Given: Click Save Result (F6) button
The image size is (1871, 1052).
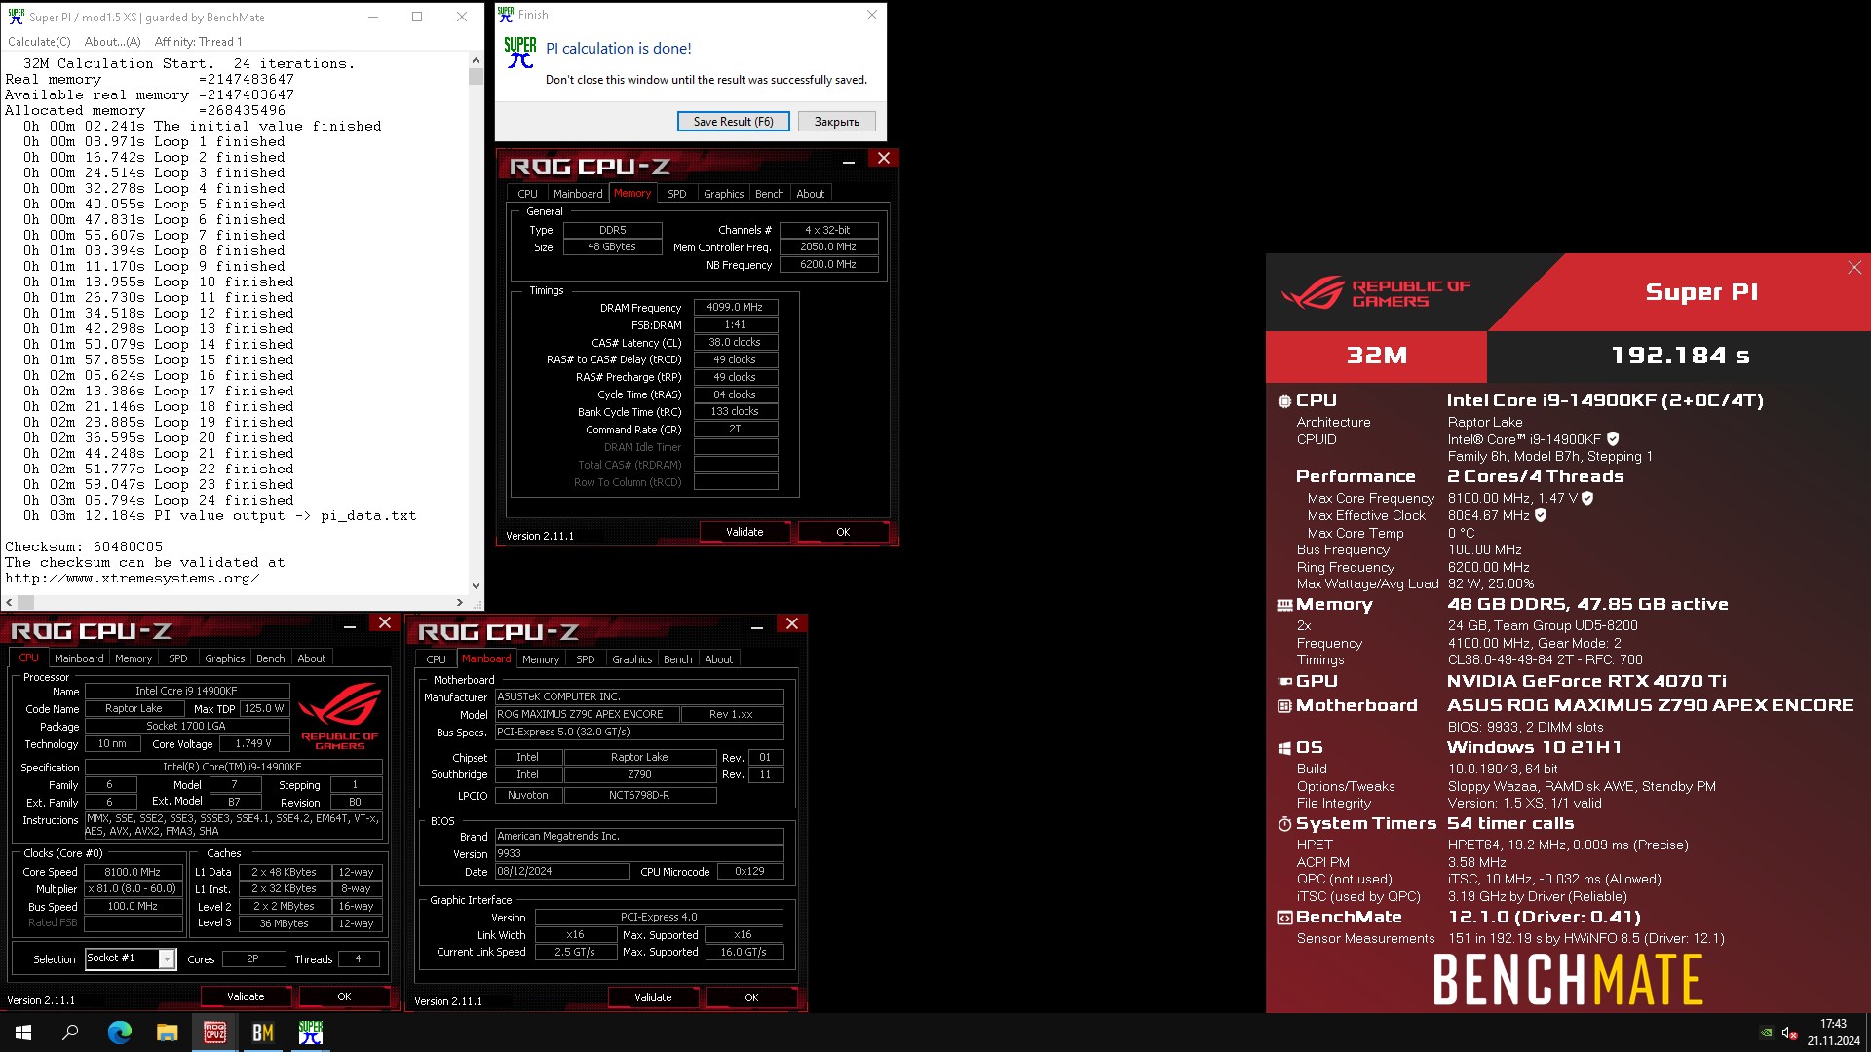Looking at the screenshot, I should (x=733, y=122).
